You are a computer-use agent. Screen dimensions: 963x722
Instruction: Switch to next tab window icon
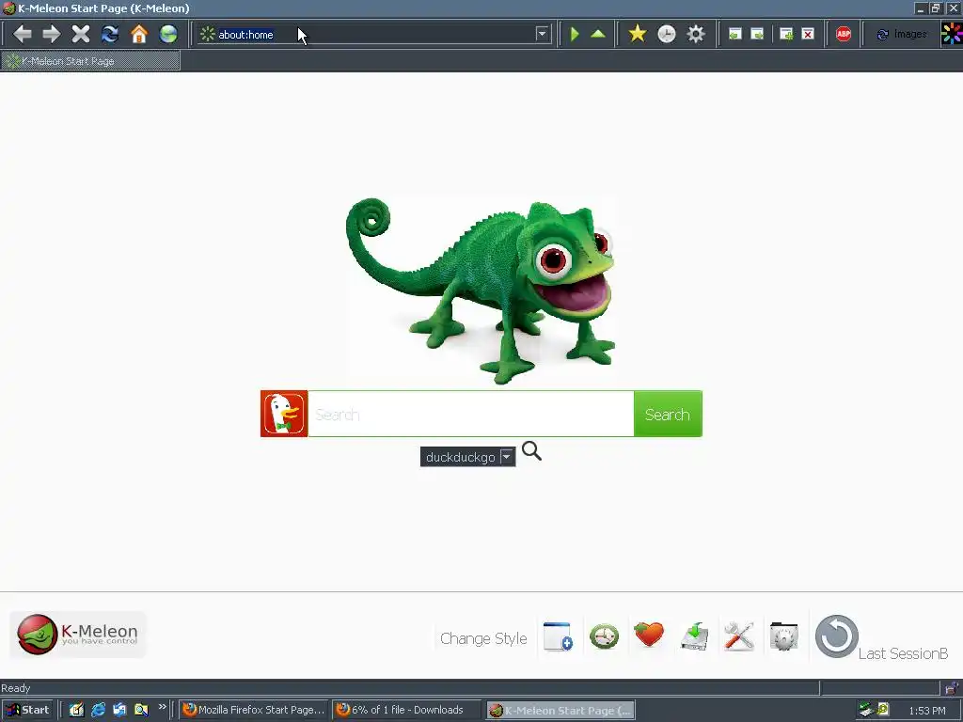tap(758, 35)
